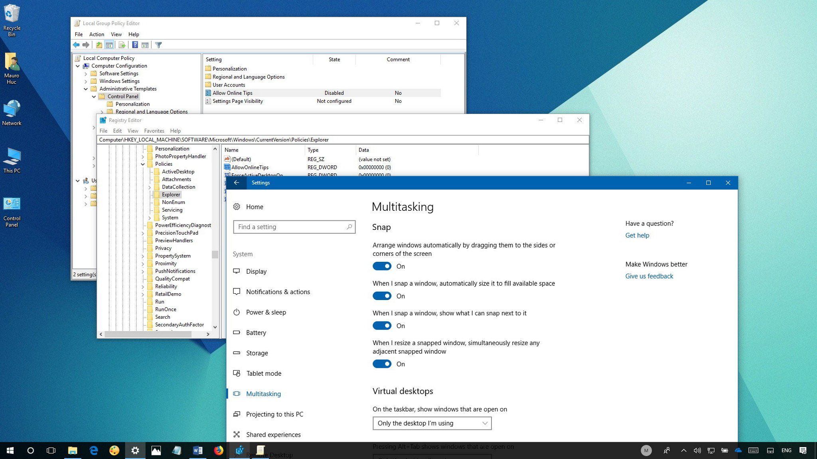The height and width of the screenshot is (459, 817).
Task: Click the blue Back arrow in Group Policy Editor
Action: tap(76, 45)
